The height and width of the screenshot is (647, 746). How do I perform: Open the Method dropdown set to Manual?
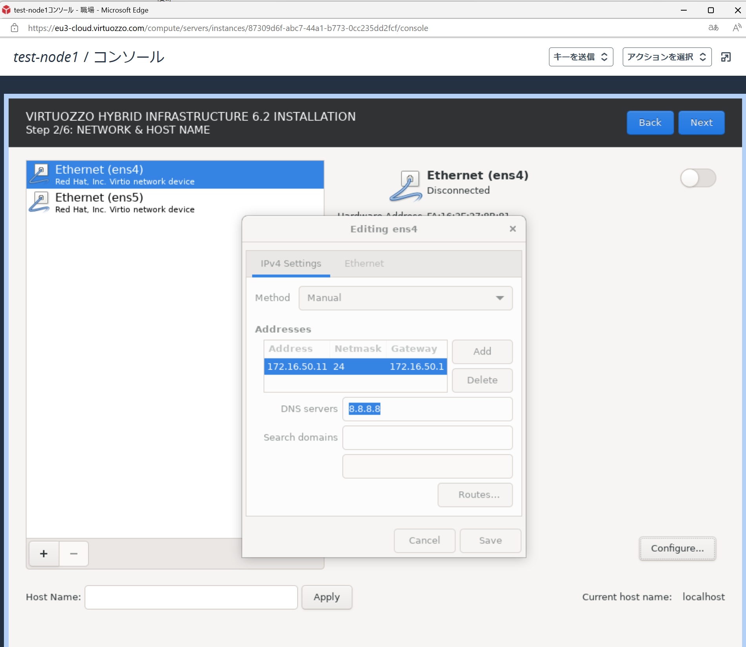pyautogui.click(x=405, y=298)
